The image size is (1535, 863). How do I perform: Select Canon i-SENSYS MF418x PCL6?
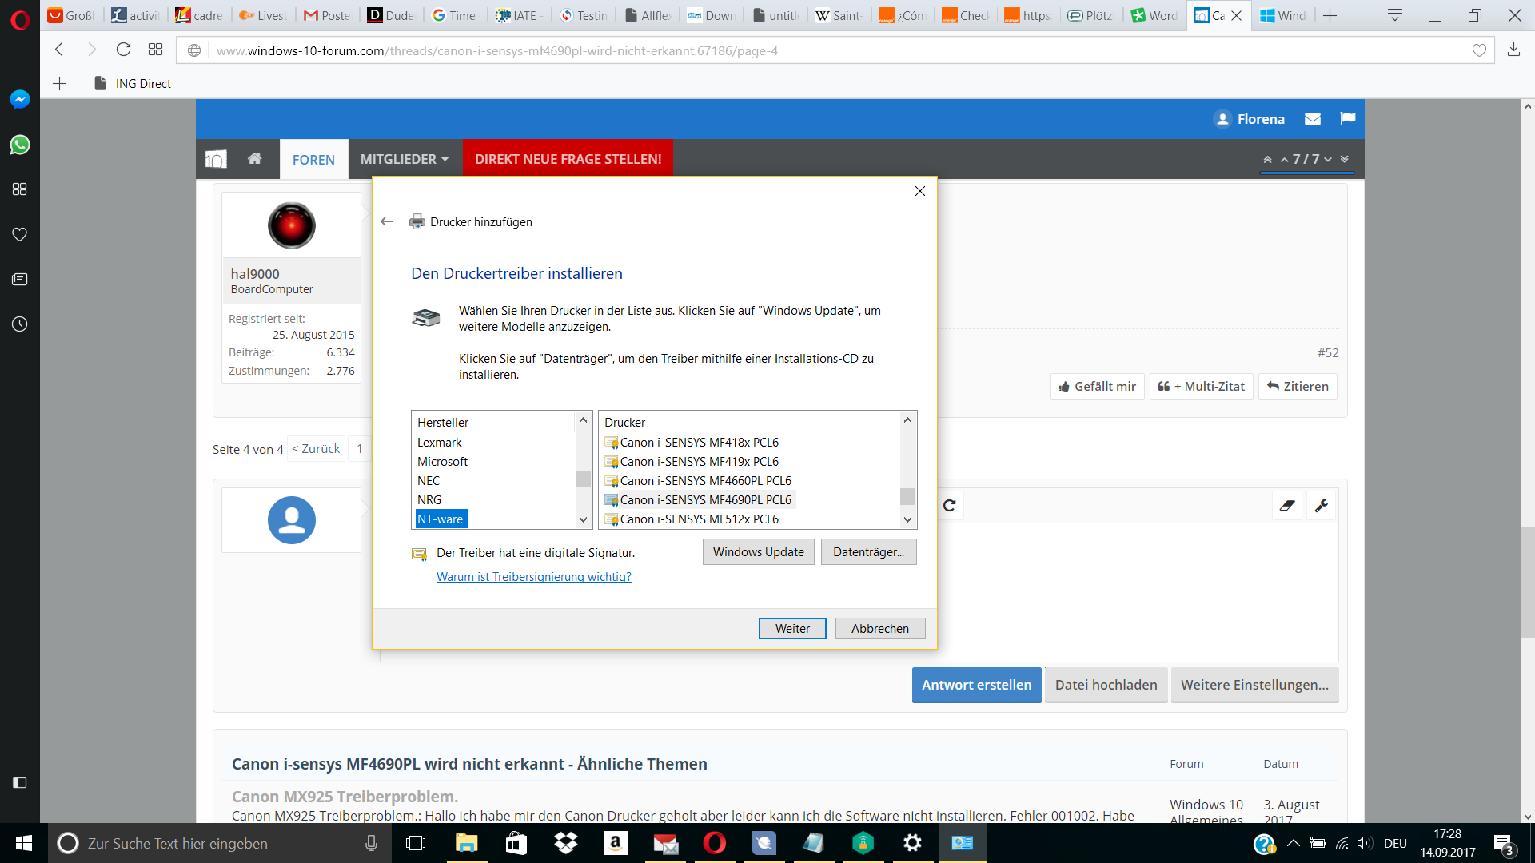click(x=692, y=443)
